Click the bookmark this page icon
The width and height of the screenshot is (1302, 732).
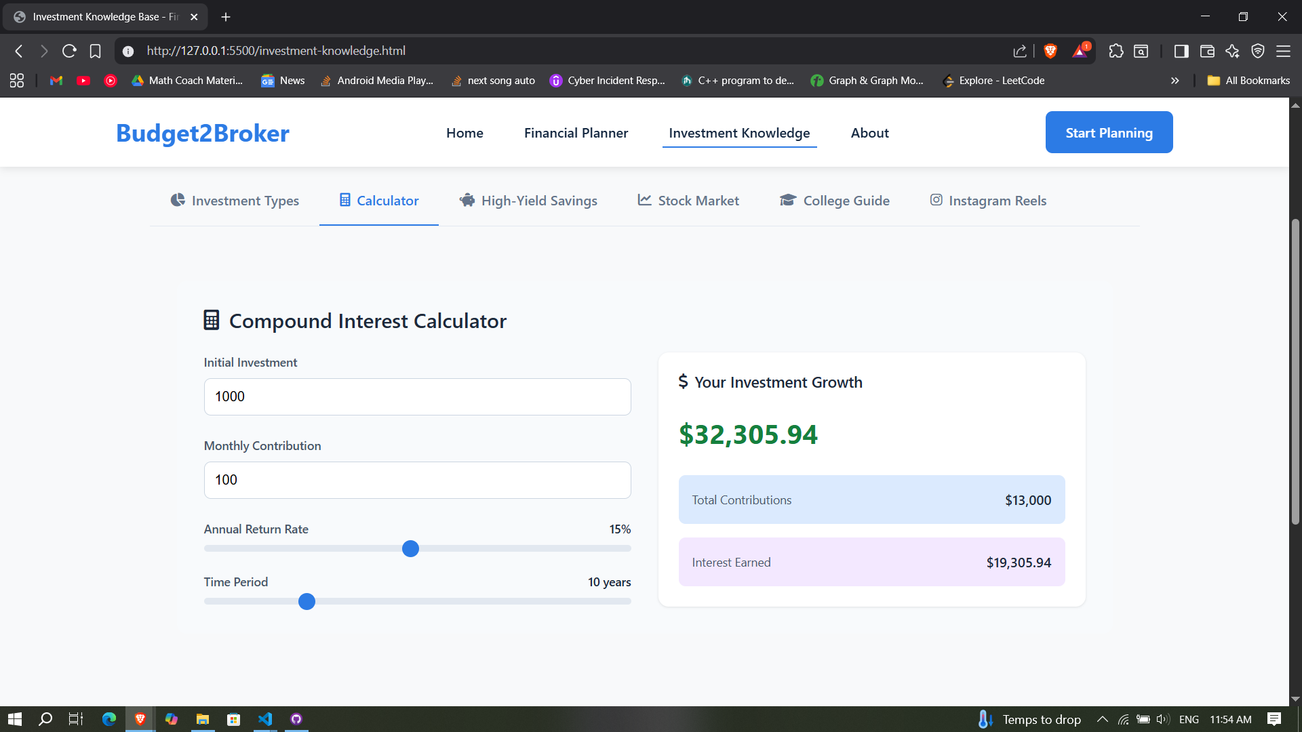click(x=95, y=51)
